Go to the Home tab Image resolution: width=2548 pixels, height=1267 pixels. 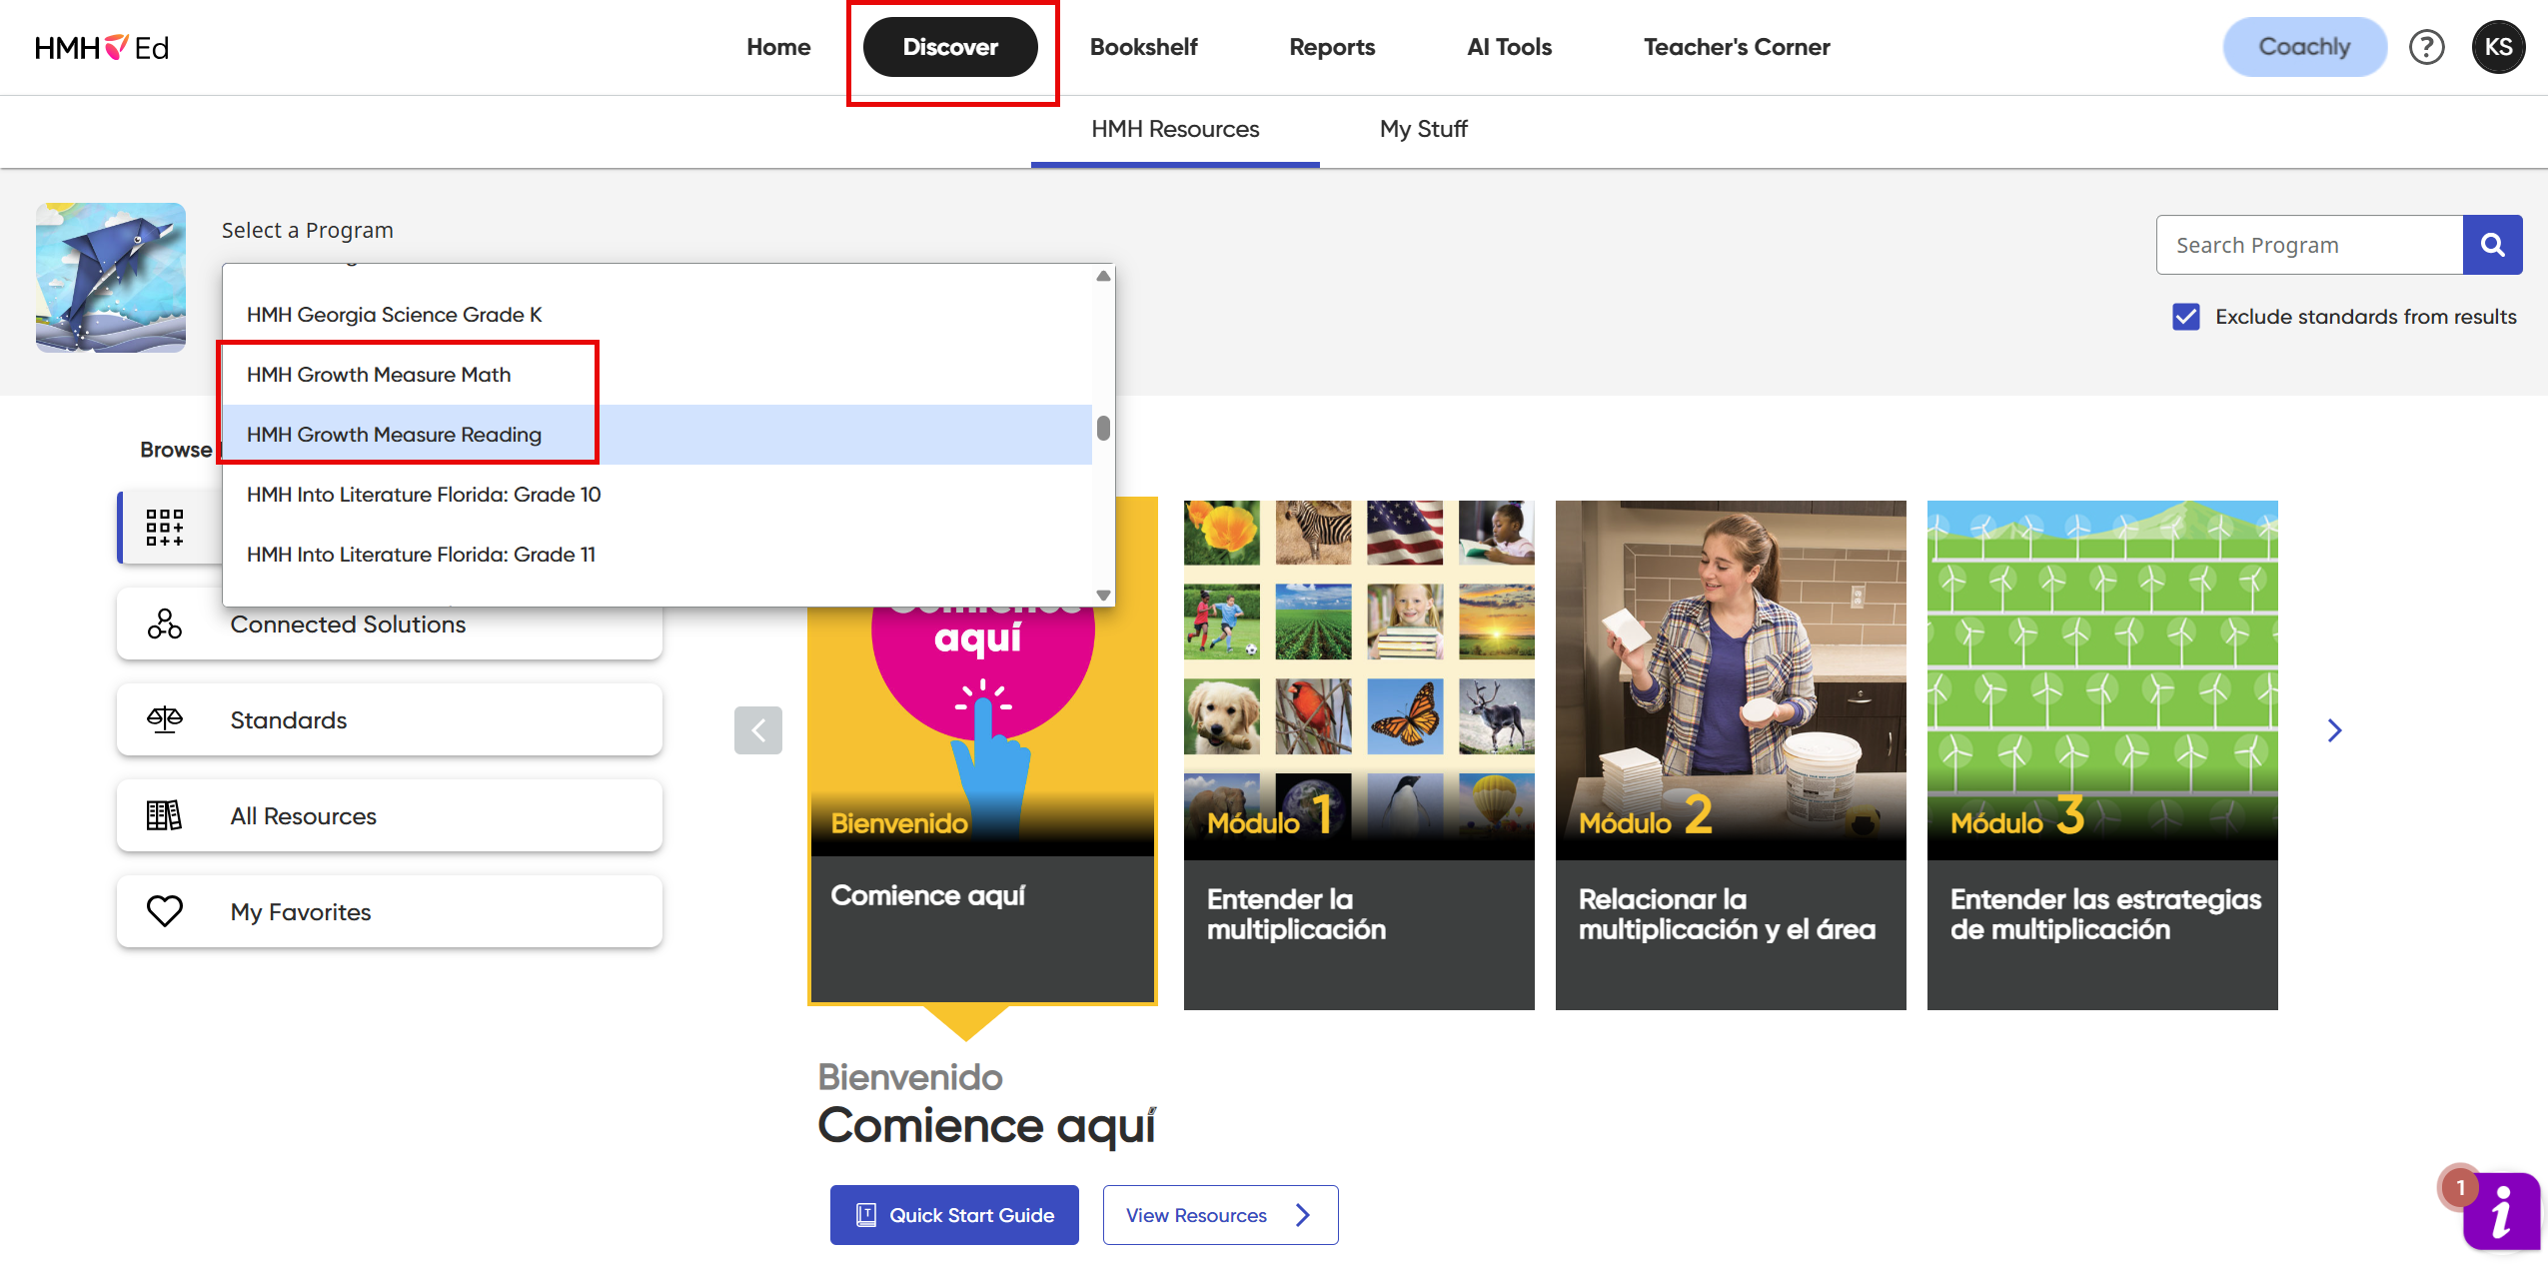(x=778, y=47)
